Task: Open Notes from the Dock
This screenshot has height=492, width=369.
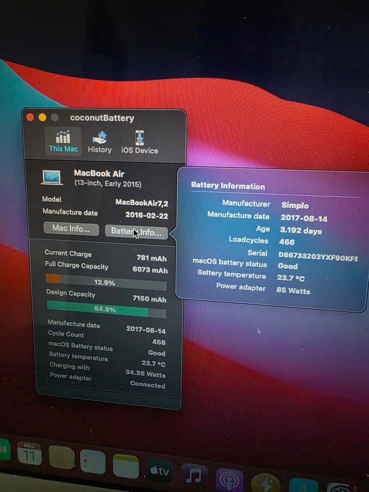Action: (x=126, y=466)
